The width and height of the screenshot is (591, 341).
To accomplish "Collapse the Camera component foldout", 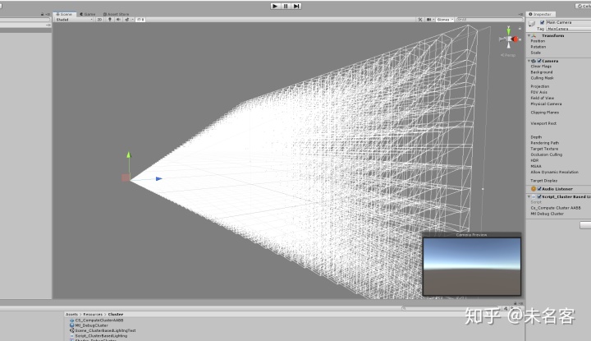I will (x=529, y=61).
